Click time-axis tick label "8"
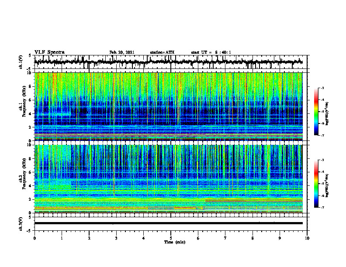The image size is (346, 267). tap(253, 238)
